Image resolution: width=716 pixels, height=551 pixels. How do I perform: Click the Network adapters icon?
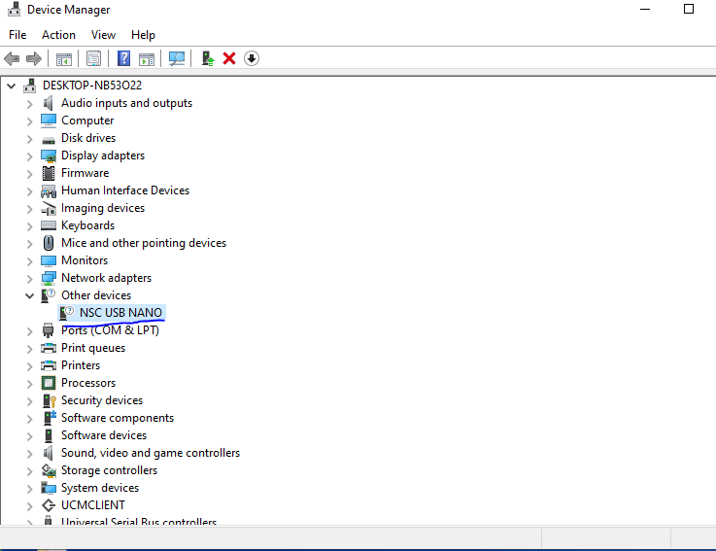(x=49, y=278)
